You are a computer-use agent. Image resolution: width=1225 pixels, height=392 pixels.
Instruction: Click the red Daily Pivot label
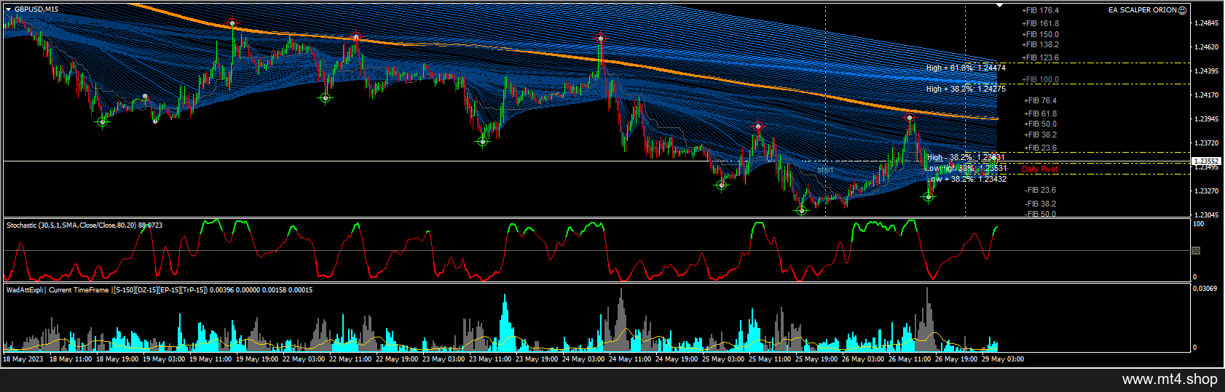1039,169
